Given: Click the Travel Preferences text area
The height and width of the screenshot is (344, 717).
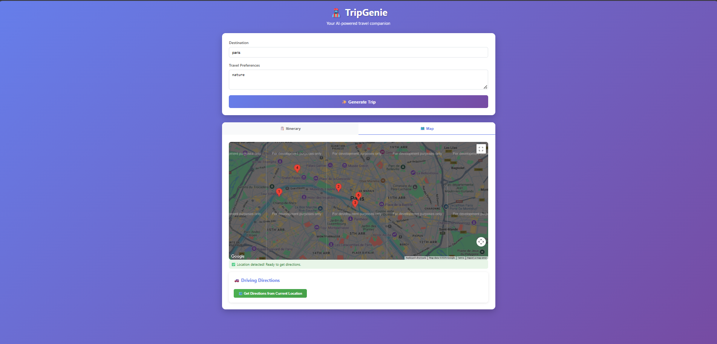Looking at the screenshot, I should point(358,79).
